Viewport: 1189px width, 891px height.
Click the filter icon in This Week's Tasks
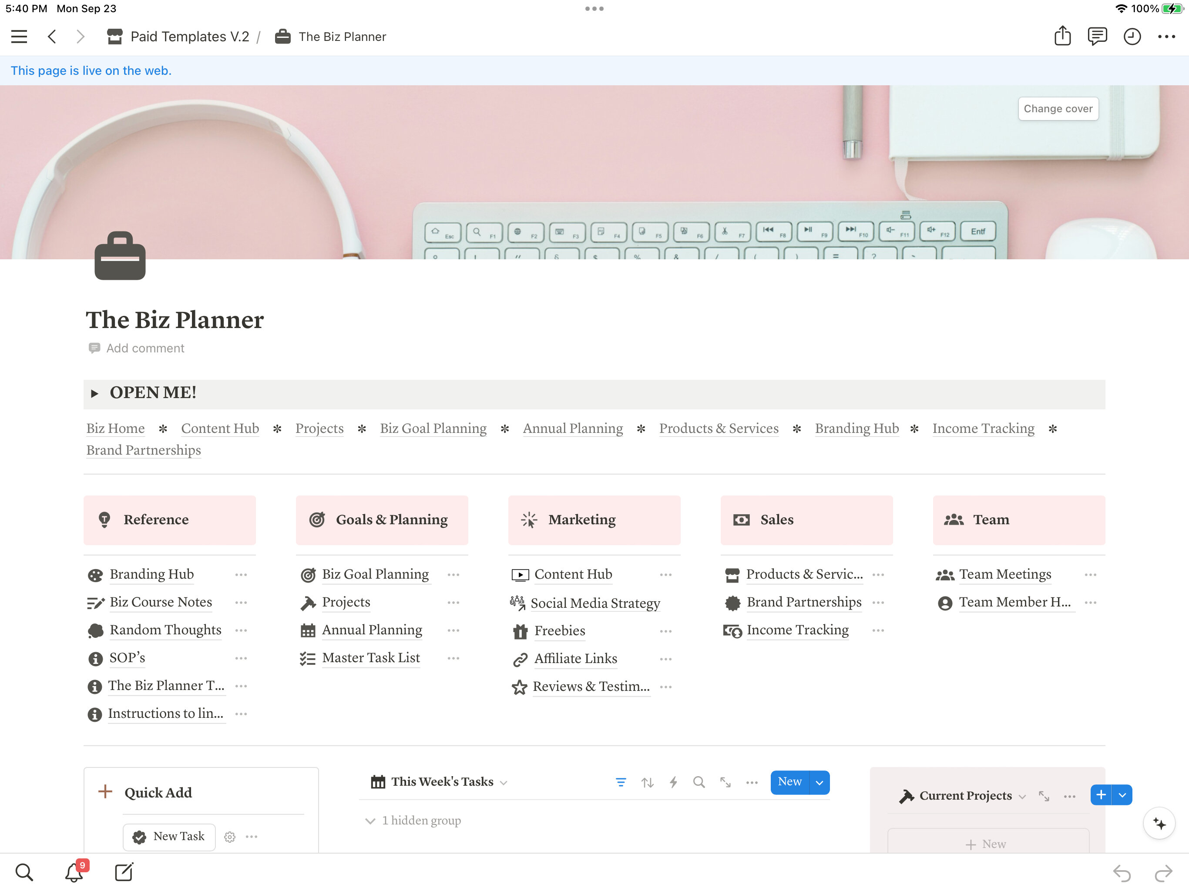click(620, 782)
